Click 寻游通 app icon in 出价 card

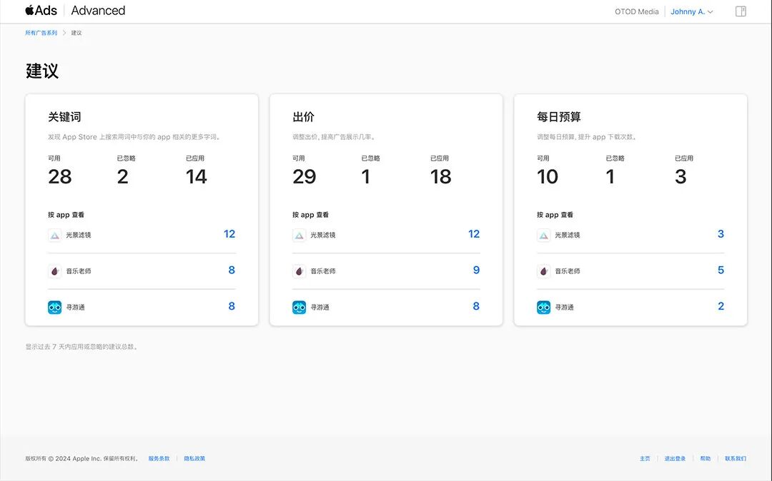(x=299, y=307)
